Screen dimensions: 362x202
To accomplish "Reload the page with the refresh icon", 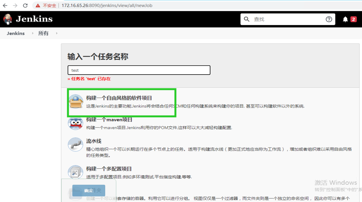I will [x=25, y=5].
